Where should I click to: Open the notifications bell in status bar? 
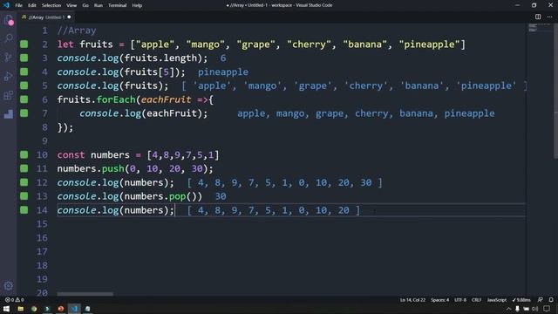point(551,300)
